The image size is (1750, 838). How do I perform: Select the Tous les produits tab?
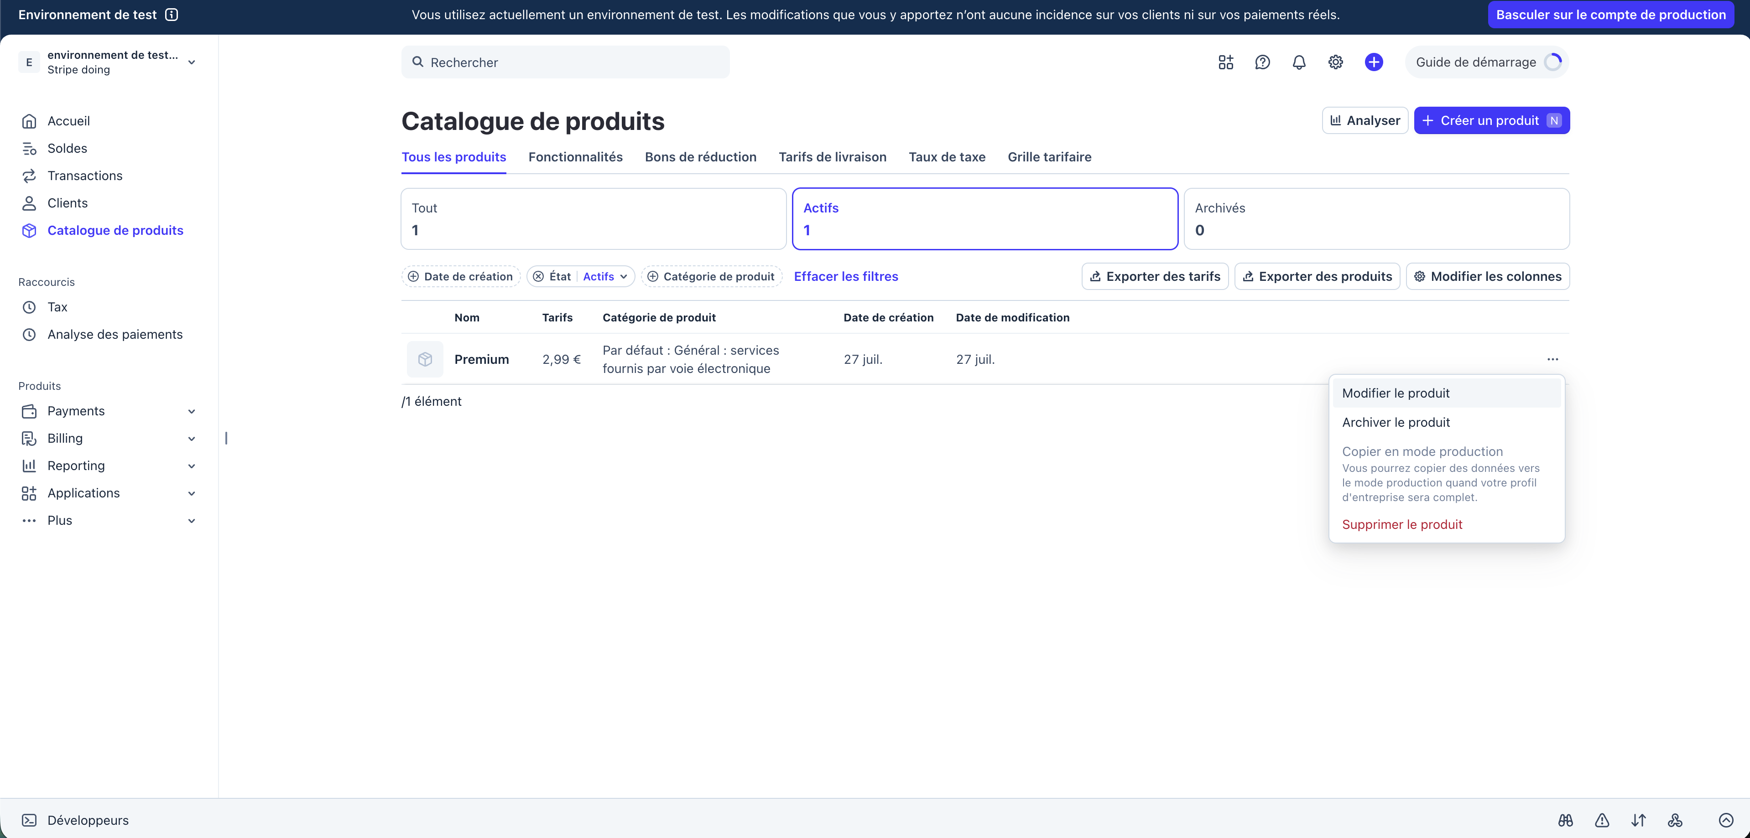[454, 157]
